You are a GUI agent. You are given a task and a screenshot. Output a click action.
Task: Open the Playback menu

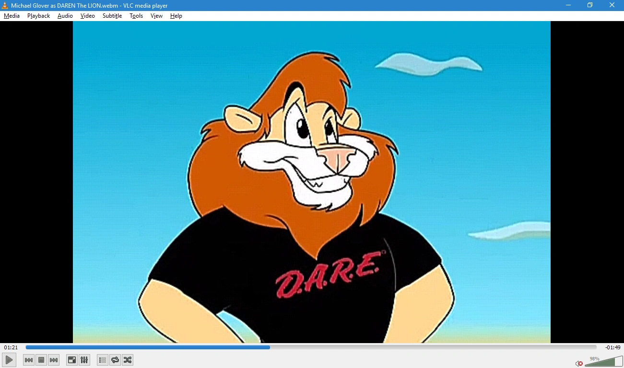pyautogui.click(x=38, y=16)
